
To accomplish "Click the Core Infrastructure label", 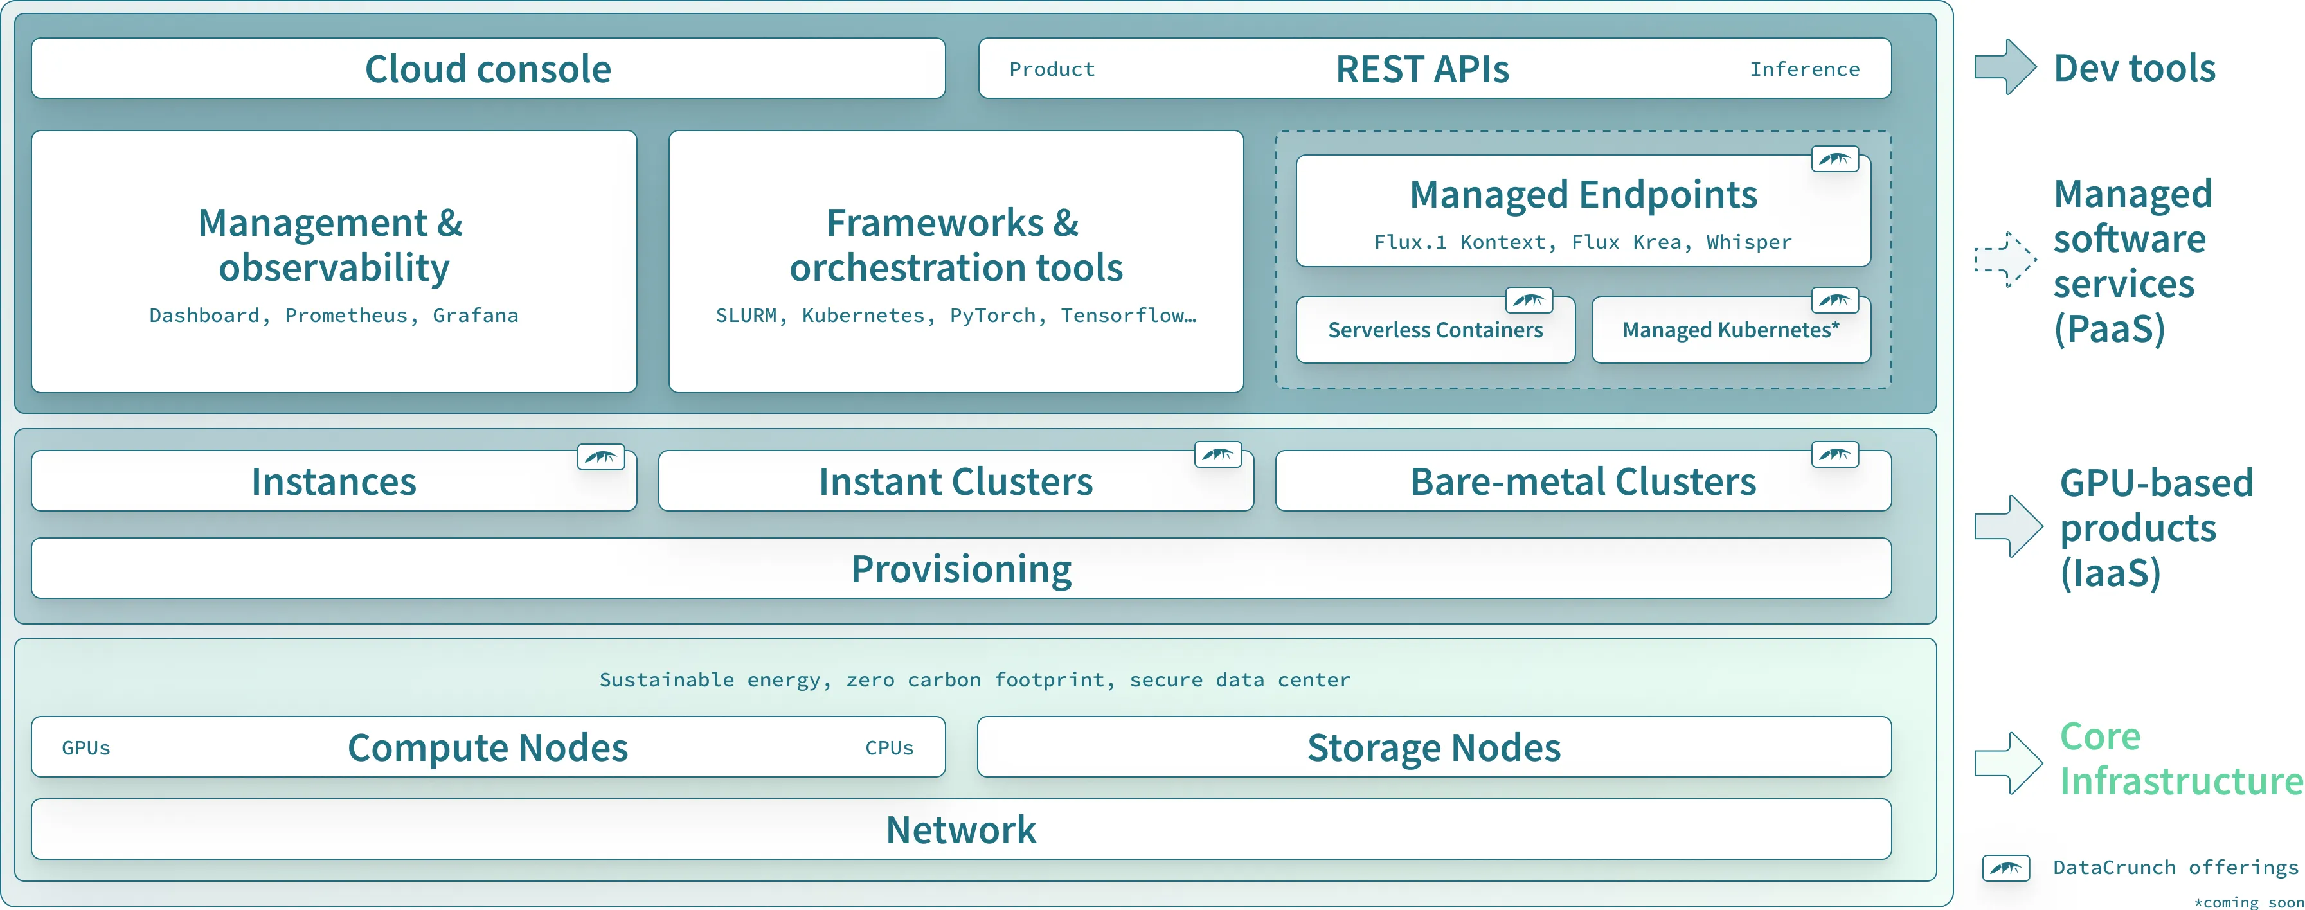I will [2181, 759].
